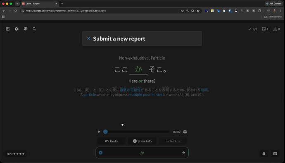
Task: Click the browser forward button
Action: coord(9,11)
